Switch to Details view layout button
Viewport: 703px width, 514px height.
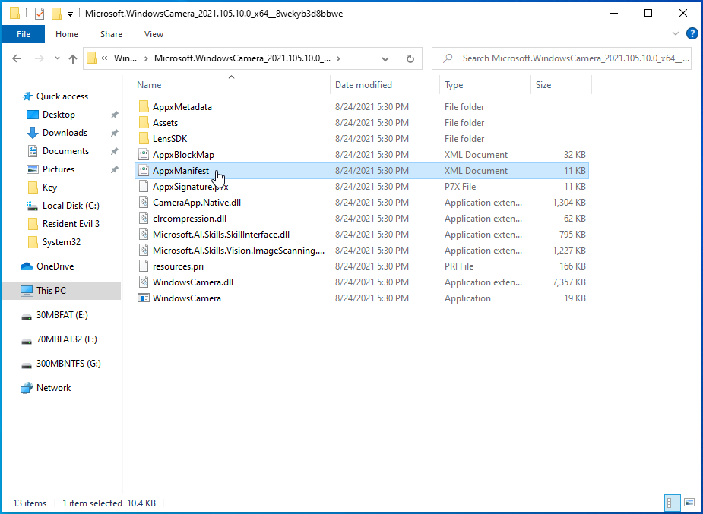pyautogui.click(x=673, y=503)
